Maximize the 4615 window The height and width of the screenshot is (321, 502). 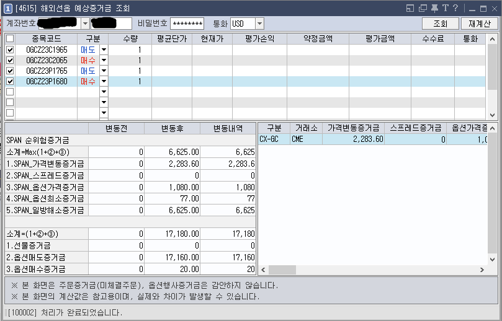tap(482, 8)
